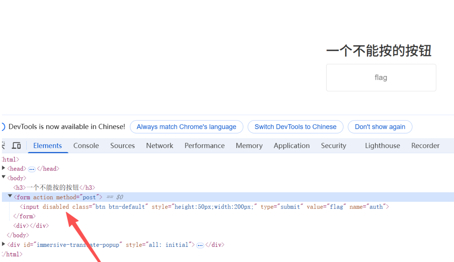Open the Application tab
The height and width of the screenshot is (262, 454).
click(292, 146)
